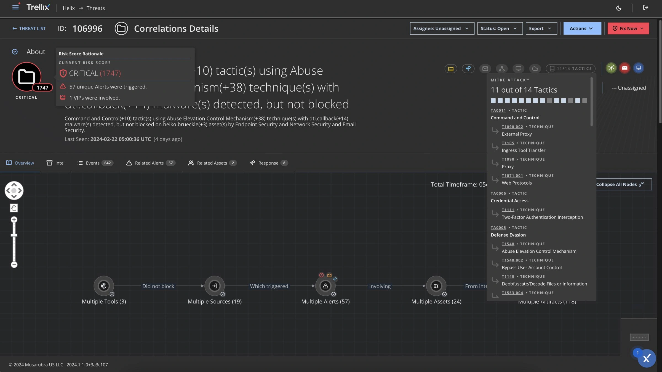Select the hand pan tool

point(14,208)
